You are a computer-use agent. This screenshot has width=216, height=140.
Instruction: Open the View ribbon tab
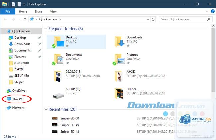[x=53, y=11]
